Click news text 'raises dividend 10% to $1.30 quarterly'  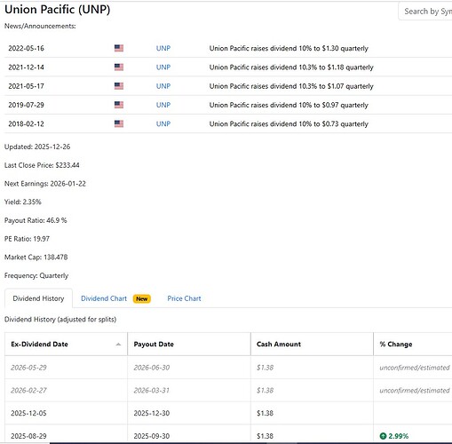309,48
